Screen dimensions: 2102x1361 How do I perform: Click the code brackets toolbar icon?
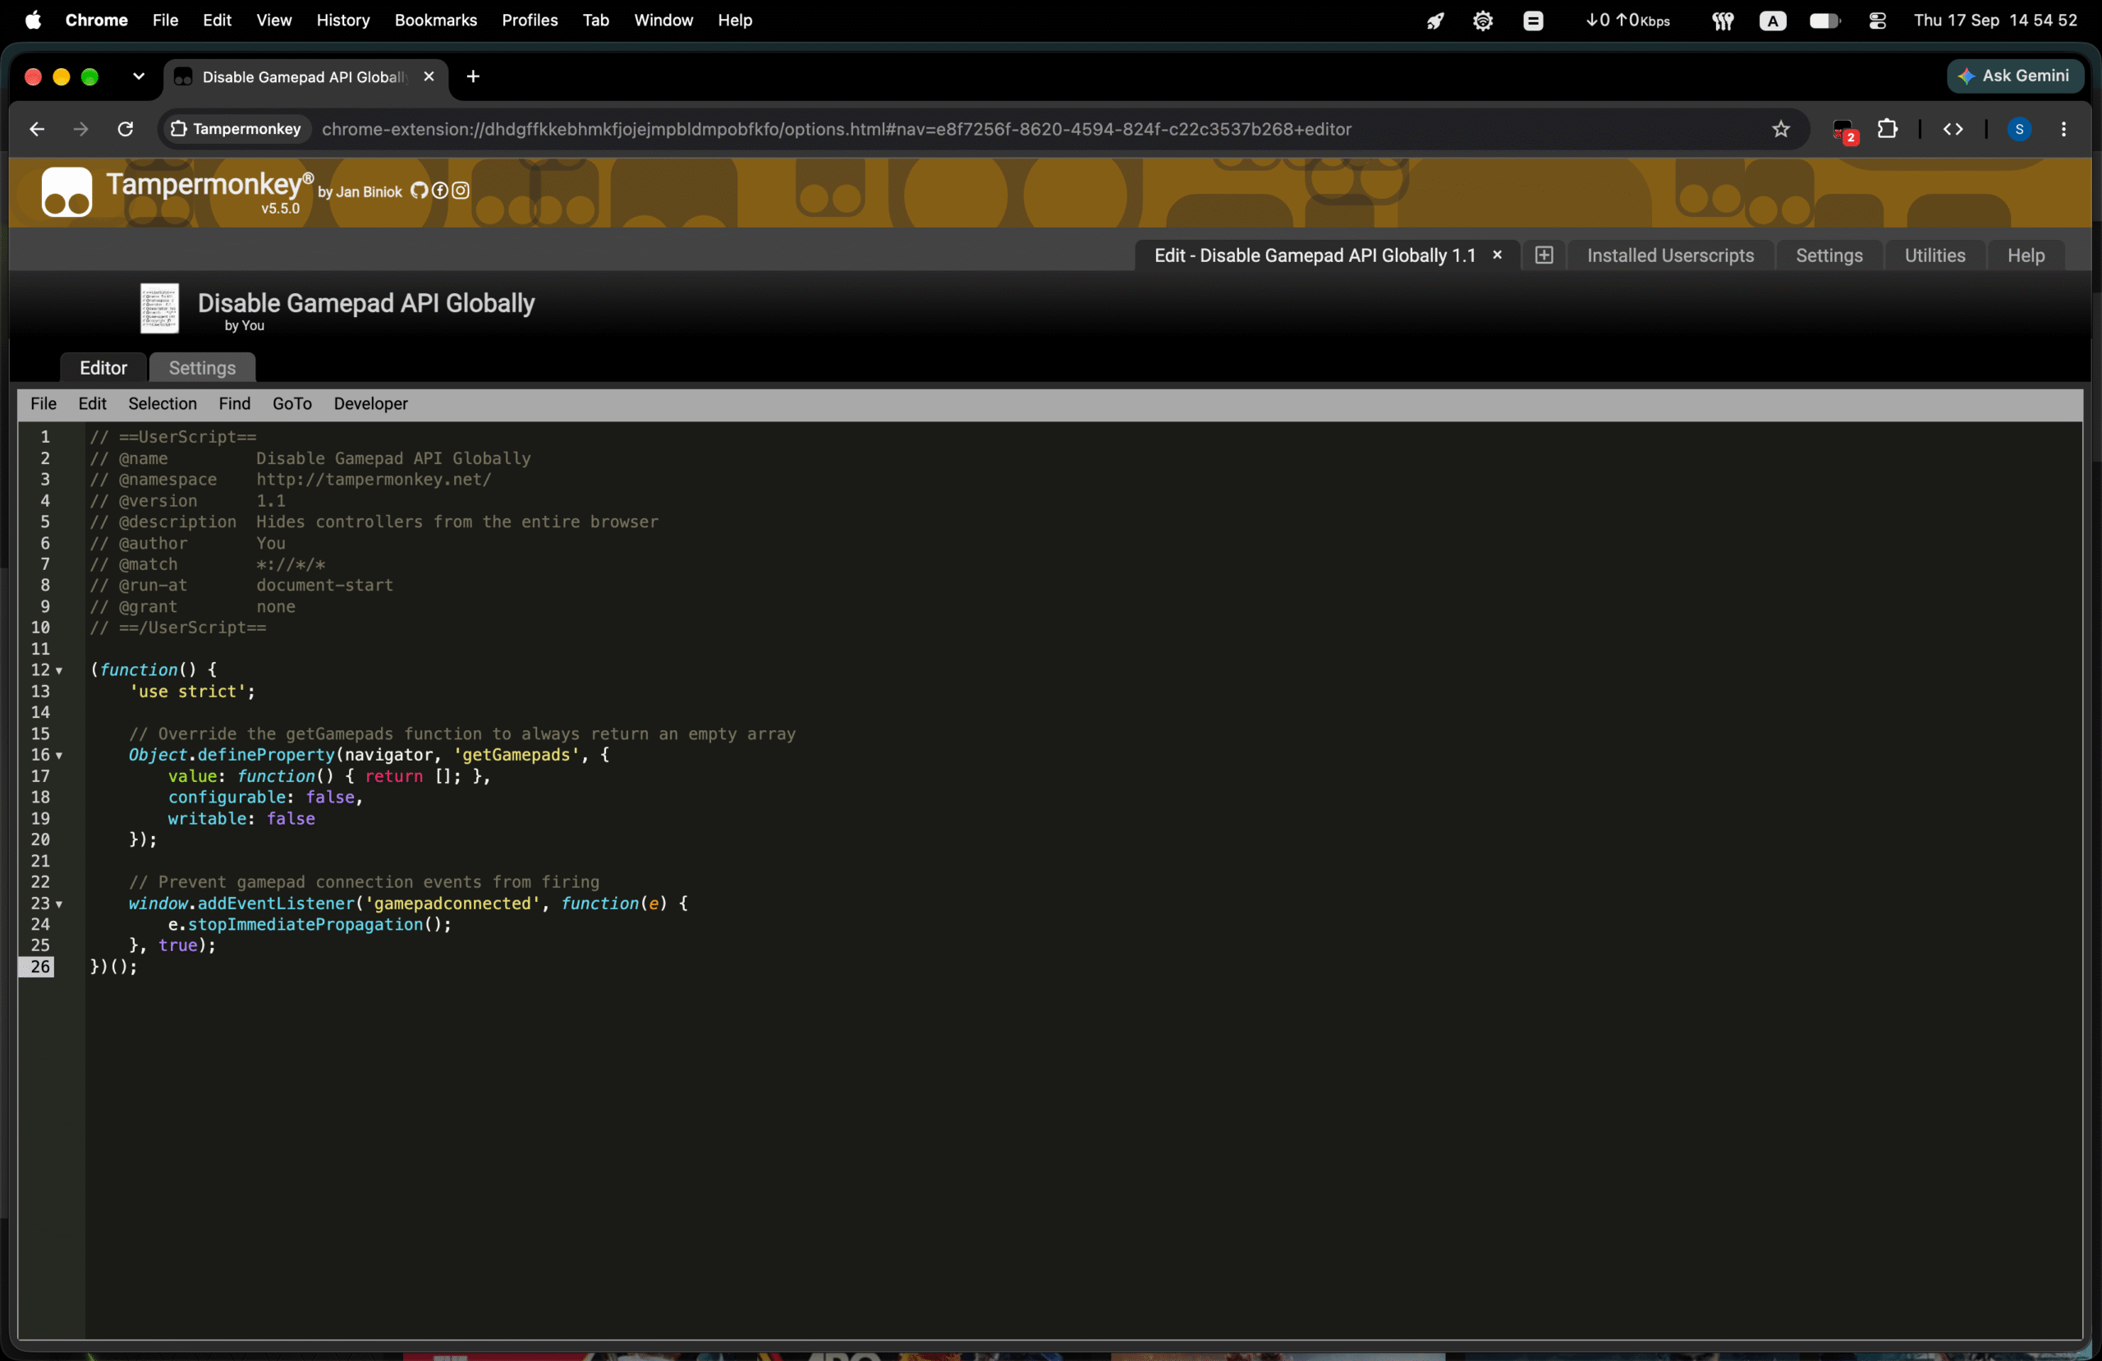(1953, 129)
